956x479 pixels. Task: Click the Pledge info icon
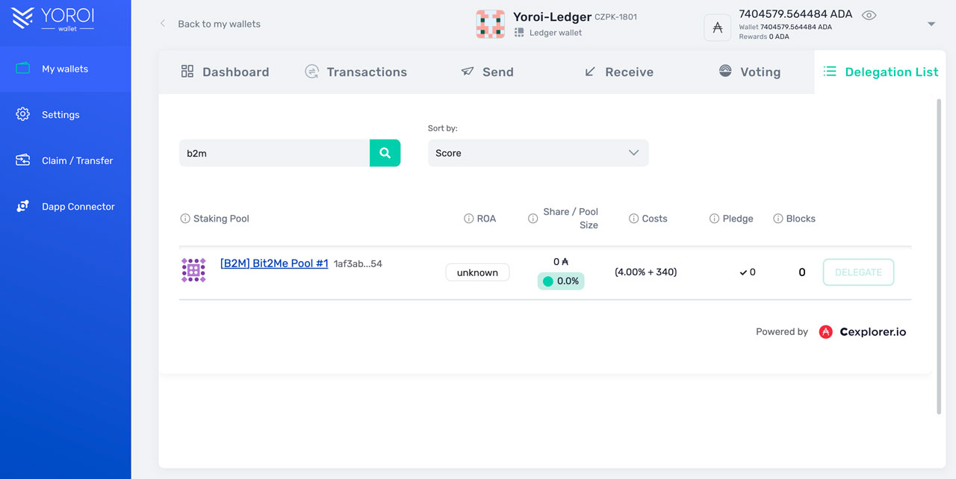[x=715, y=219]
